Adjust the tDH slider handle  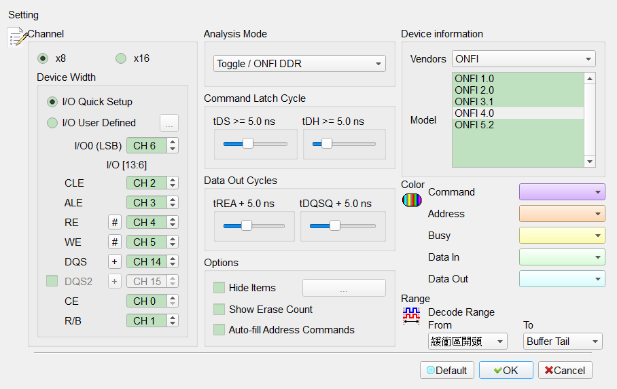[x=327, y=143]
